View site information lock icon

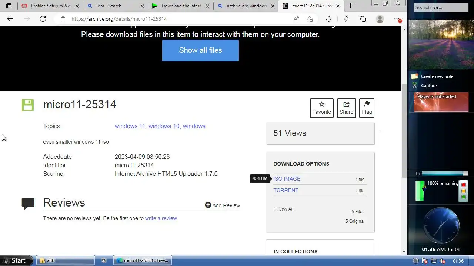tap(63, 19)
